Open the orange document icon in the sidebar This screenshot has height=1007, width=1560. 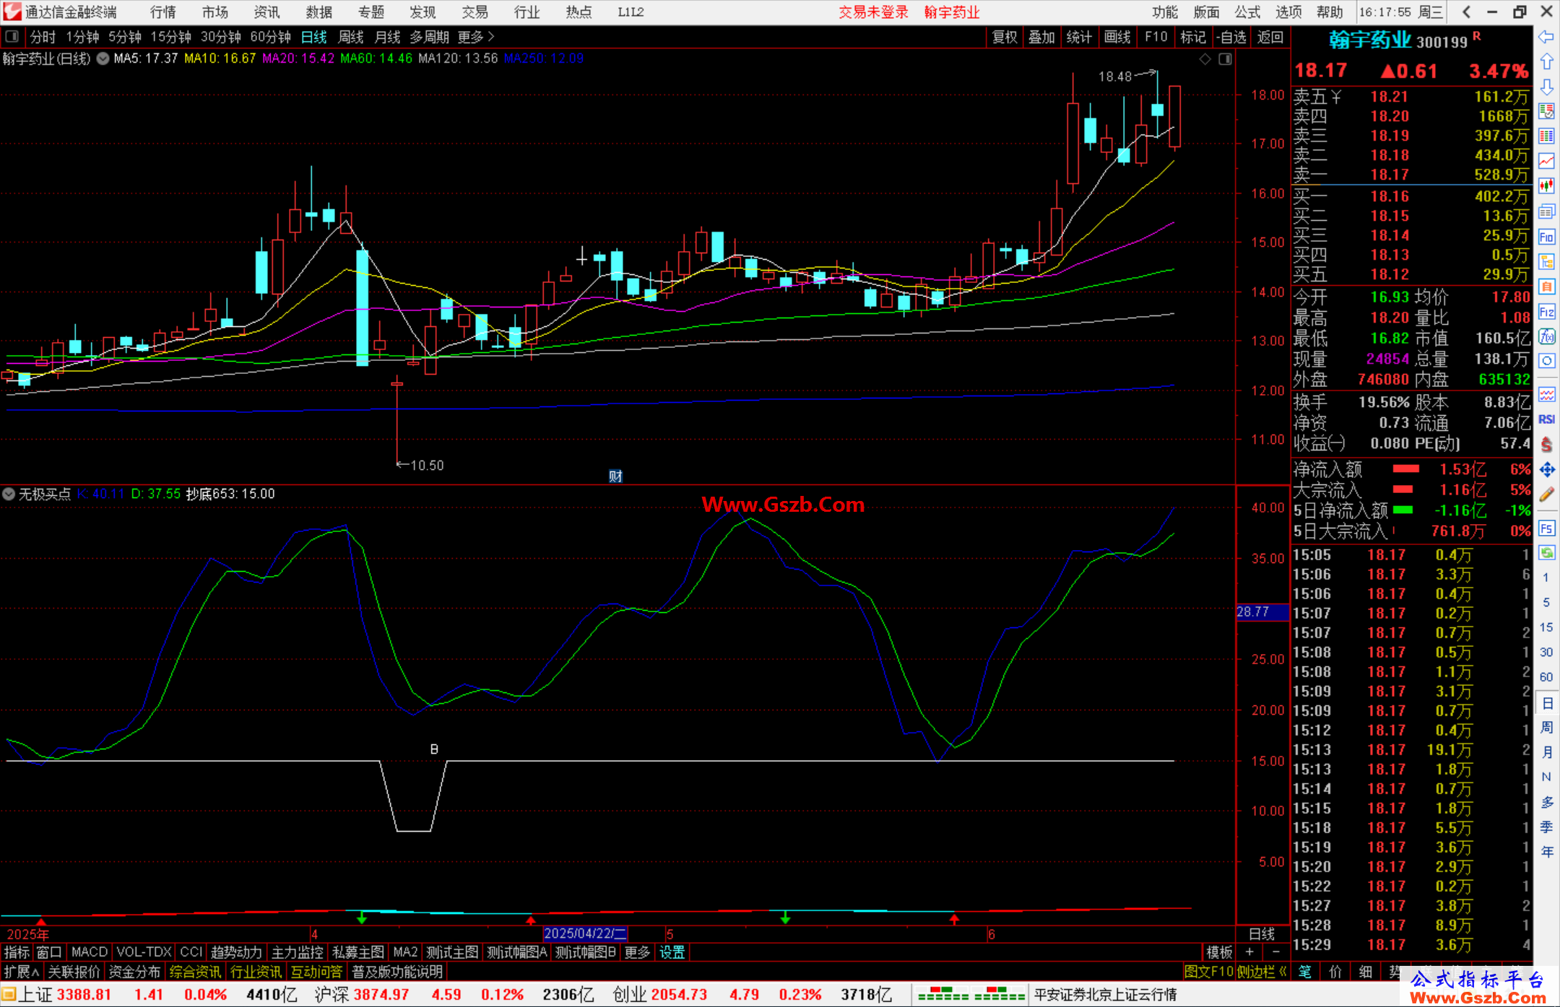point(1546,287)
